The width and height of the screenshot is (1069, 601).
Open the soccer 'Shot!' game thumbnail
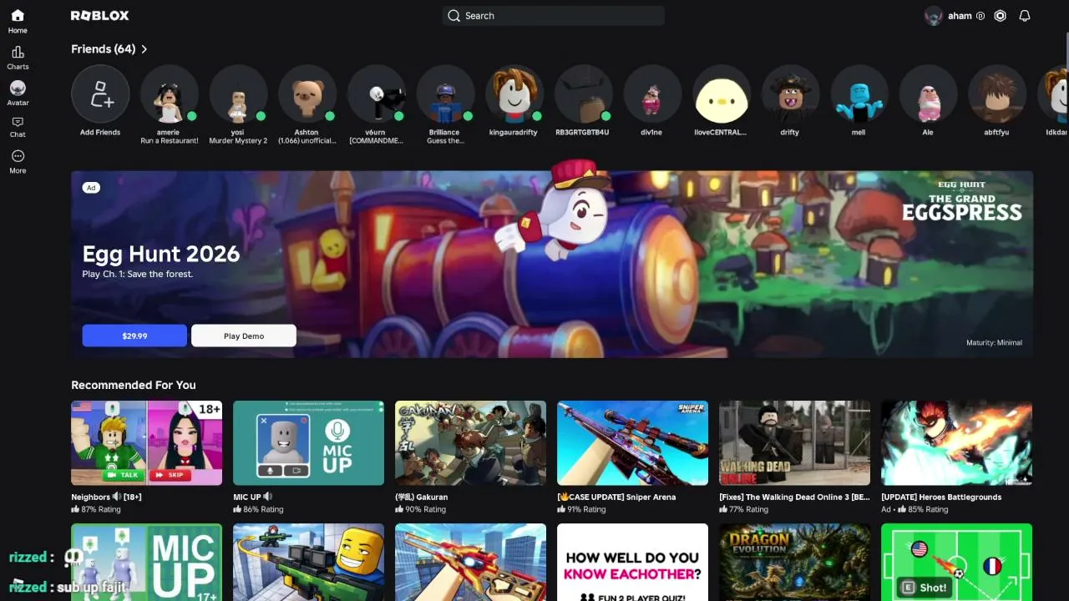pyautogui.click(x=957, y=562)
